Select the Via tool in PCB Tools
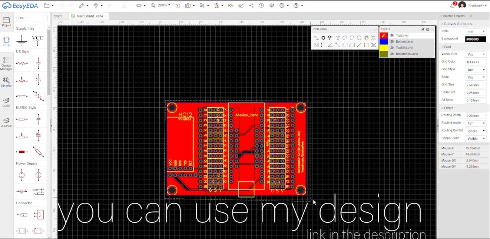The width and height of the screenshot is (490, 239). point(330,38)
